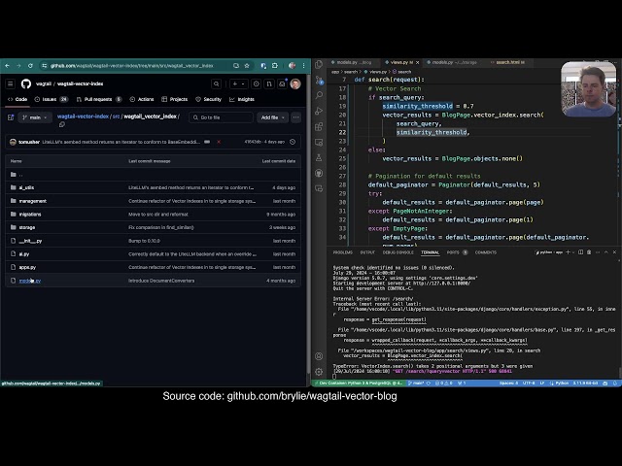Go back in the browser

pos(7,66)
